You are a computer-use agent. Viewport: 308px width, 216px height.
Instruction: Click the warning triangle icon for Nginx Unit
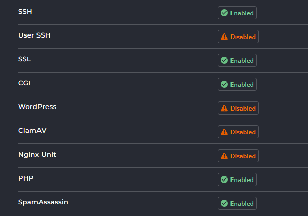pos(224,156)
